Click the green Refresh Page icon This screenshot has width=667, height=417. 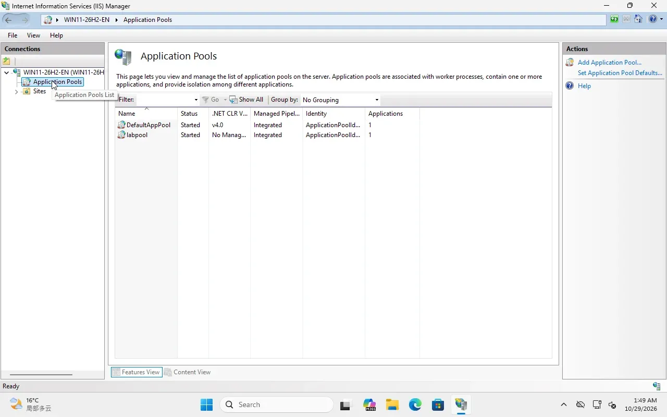(x=614, y=20)
